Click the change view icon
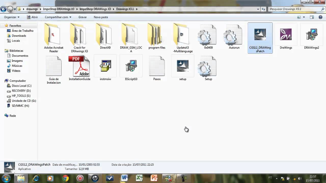326x183 pixels. coord(299,17)
